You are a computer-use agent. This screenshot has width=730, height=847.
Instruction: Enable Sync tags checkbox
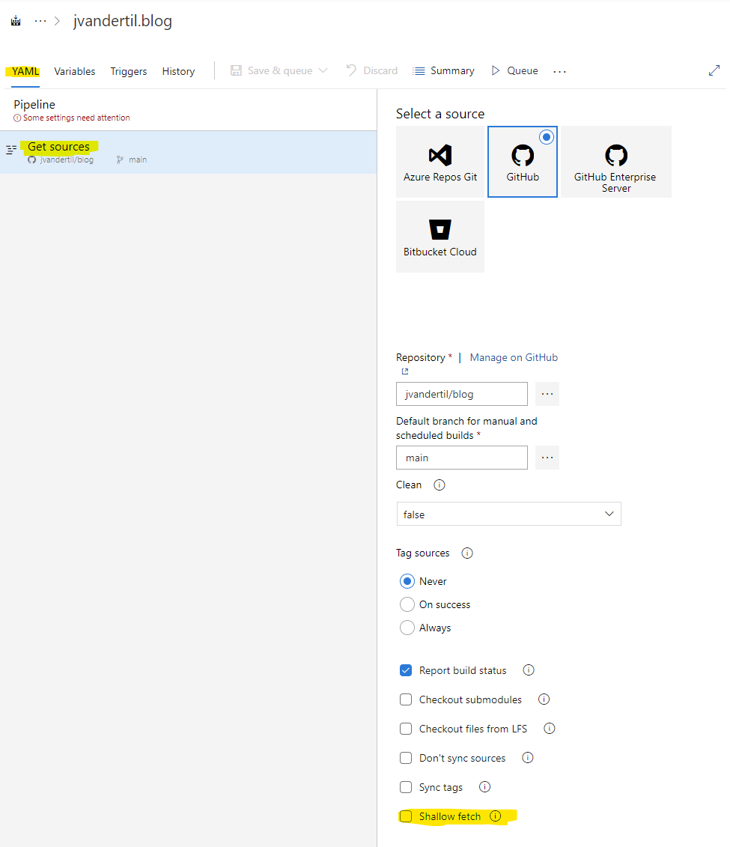click(x=406, y=787)
